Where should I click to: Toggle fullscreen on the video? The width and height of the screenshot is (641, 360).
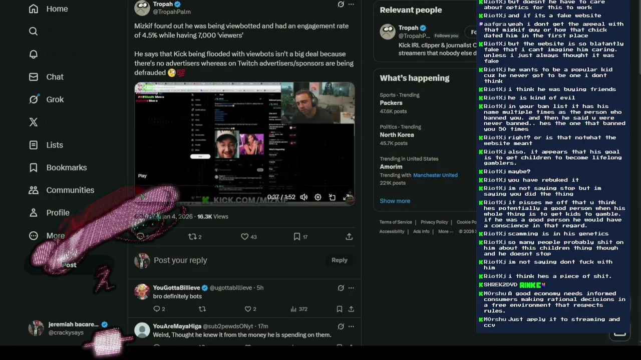[346, 197]
